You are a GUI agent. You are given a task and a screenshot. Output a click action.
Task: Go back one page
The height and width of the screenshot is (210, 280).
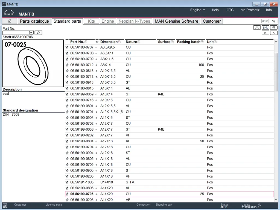(273, 33)
